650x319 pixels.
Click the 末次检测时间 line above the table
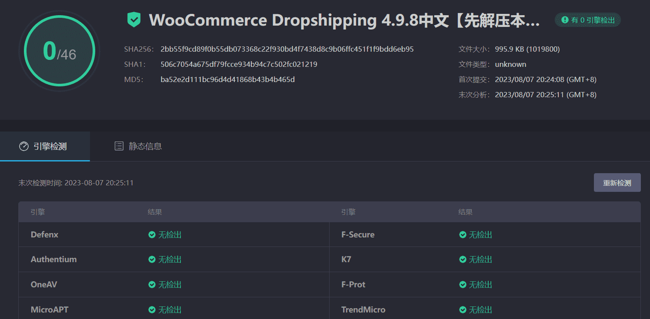pyautogui.click(x=76, y=183)
